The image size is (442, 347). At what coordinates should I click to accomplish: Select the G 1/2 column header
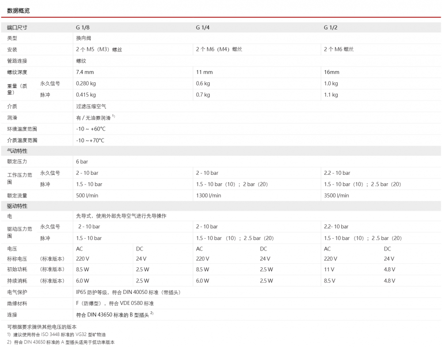pos(331,27)
